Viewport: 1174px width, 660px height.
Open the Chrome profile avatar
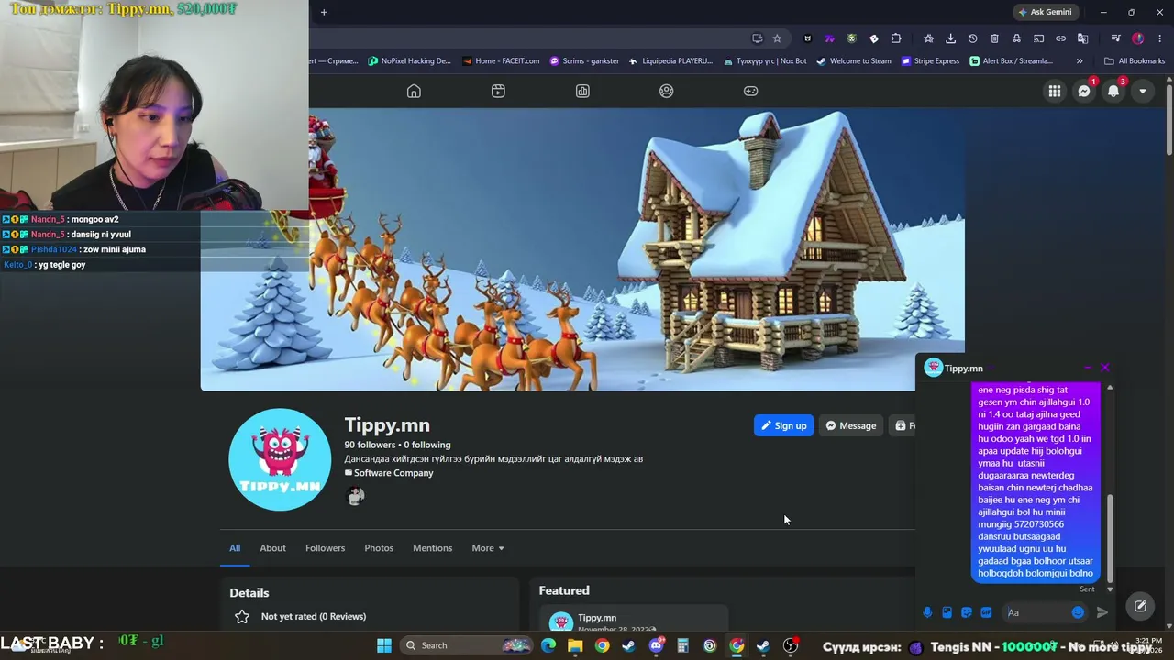(1138, 38)
